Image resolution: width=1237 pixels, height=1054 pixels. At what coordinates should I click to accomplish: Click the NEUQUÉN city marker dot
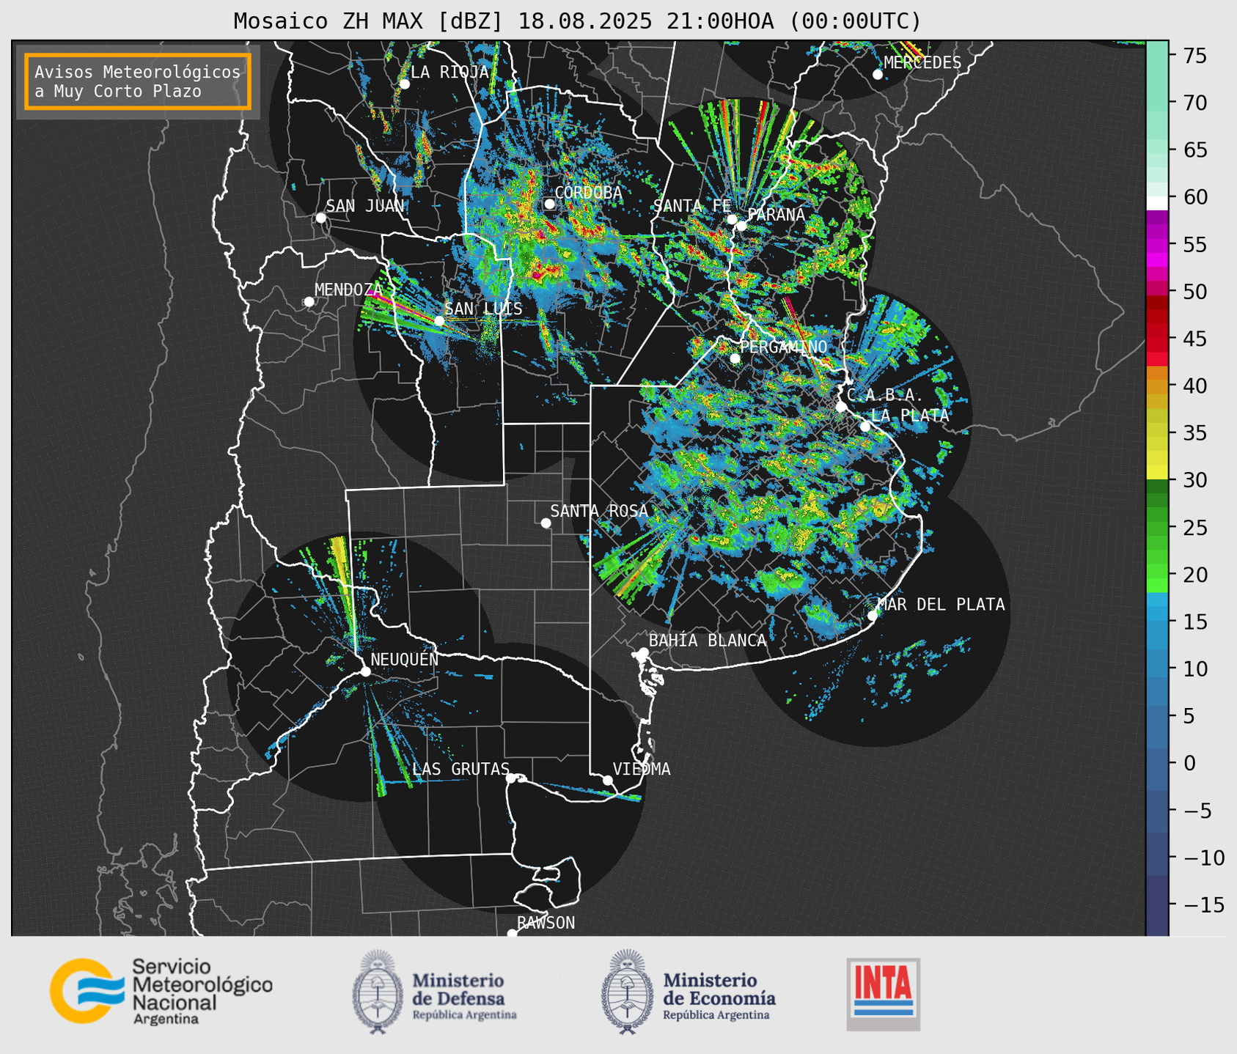(365, 671)
